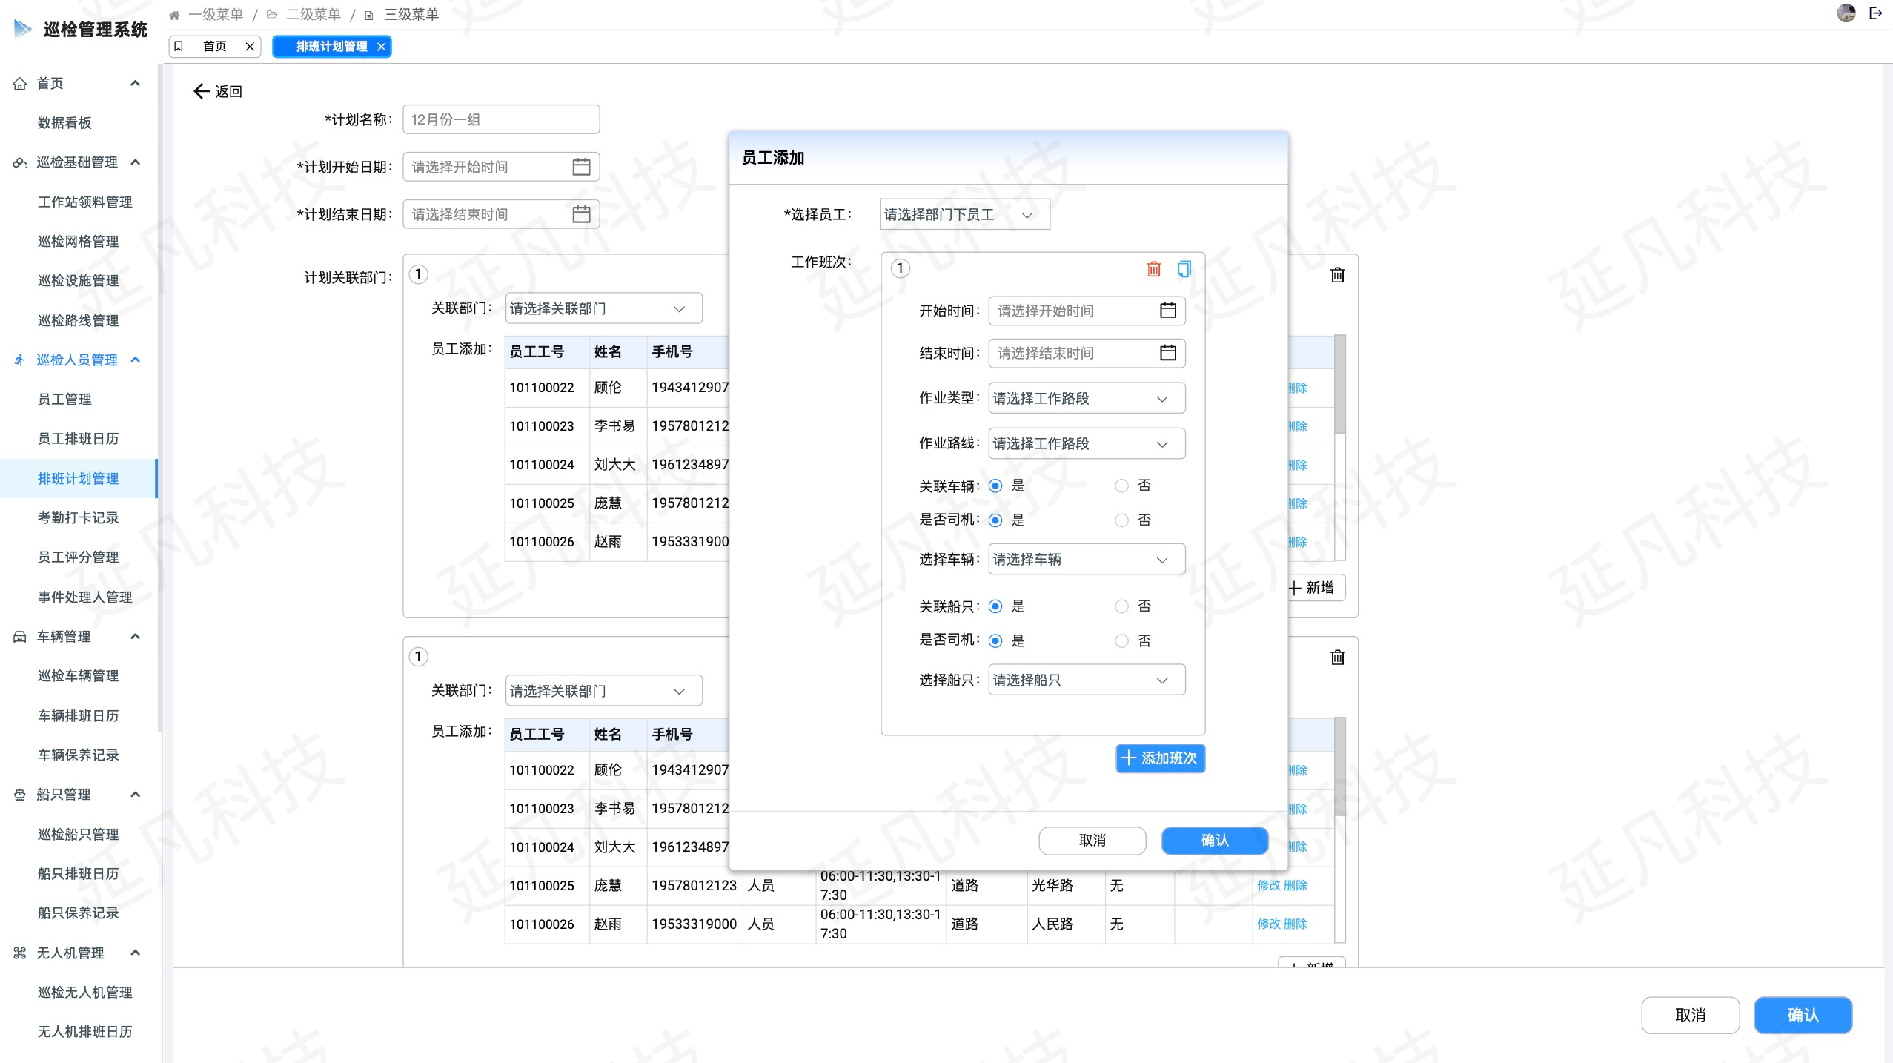Select 是 for 是否司机 under vehicle
The width and height of the screenshot is (1893, 1063).
coord(995,520)
